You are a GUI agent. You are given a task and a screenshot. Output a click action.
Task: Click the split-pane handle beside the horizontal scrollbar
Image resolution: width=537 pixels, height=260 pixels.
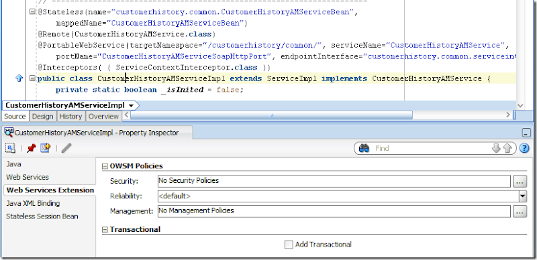[515, 115]
